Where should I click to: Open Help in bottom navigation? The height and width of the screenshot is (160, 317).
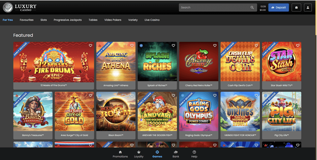pyautogui.click(x=194, y=154)
